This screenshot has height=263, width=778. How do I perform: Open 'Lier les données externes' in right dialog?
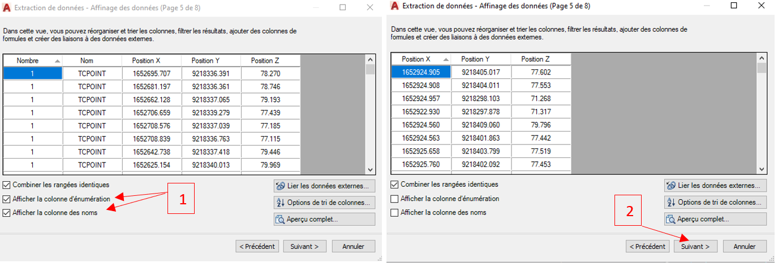pyautogui.click(x=715, y=186)
